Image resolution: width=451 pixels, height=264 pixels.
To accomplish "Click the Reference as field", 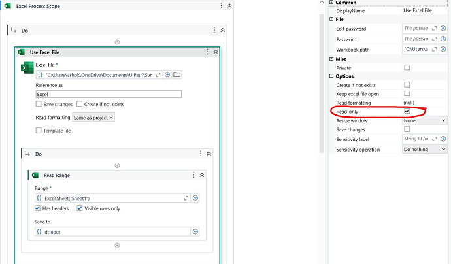I will (109, 94).
